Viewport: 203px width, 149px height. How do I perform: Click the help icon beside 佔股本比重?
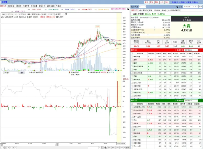pyautogui.click(x=148, y=35)
